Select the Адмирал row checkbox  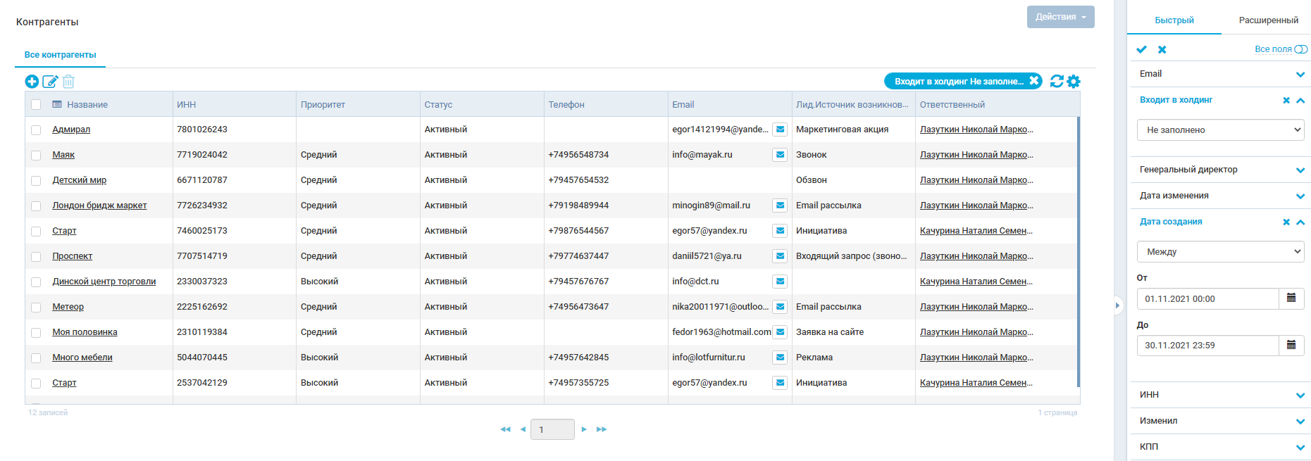coord(36,130)
